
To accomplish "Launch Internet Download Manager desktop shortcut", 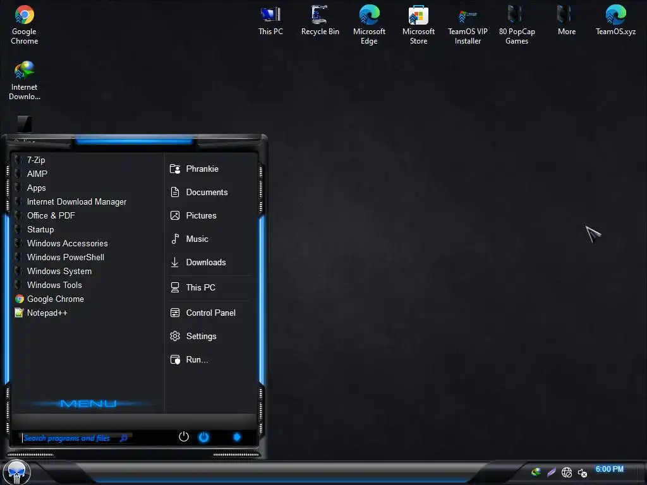I will click(25, 80).
